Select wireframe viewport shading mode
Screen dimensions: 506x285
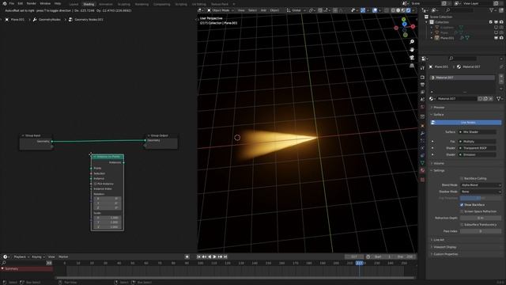(x=393, y=10)
